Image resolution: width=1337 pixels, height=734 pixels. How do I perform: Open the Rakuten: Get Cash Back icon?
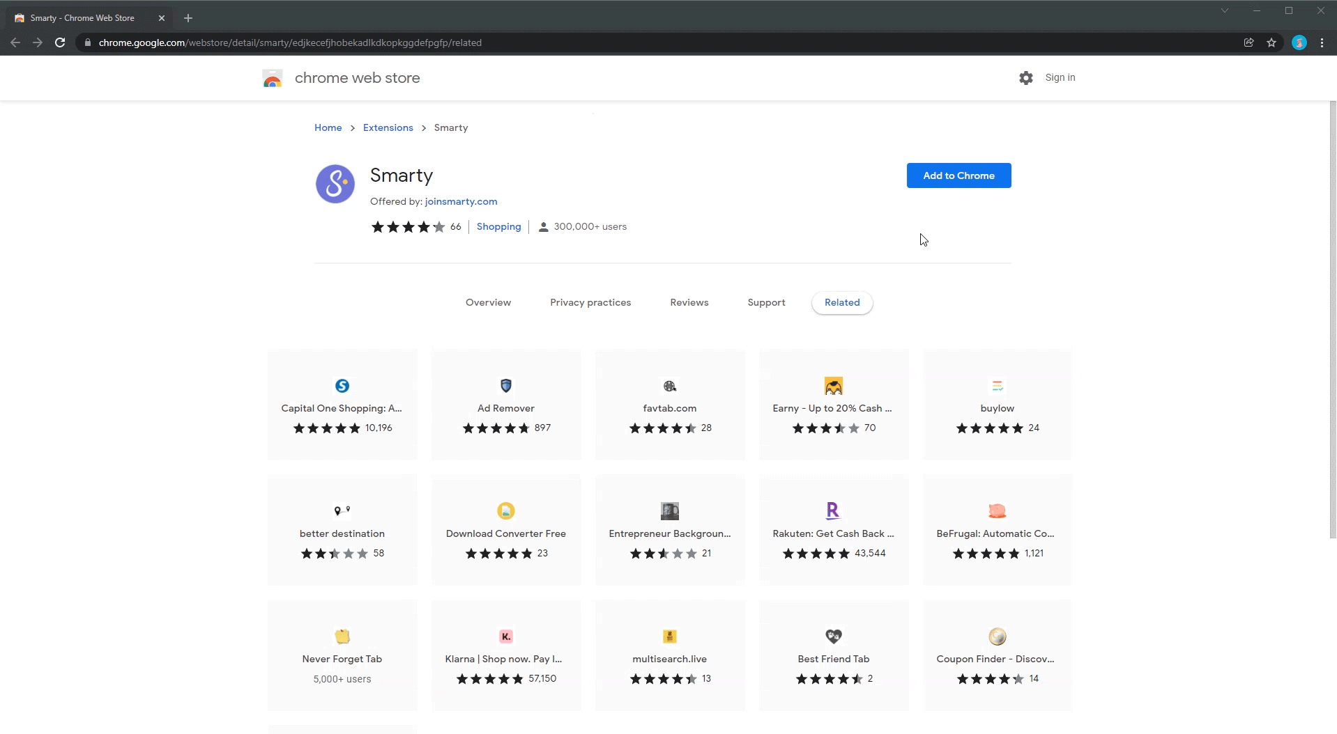coord(834,510)
